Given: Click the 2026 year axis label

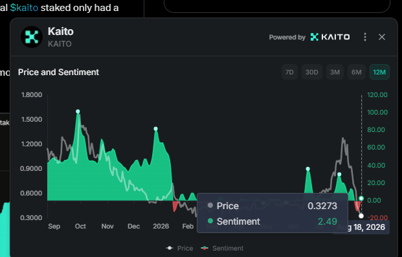Looking at the screenshot, I should point(161,226).
